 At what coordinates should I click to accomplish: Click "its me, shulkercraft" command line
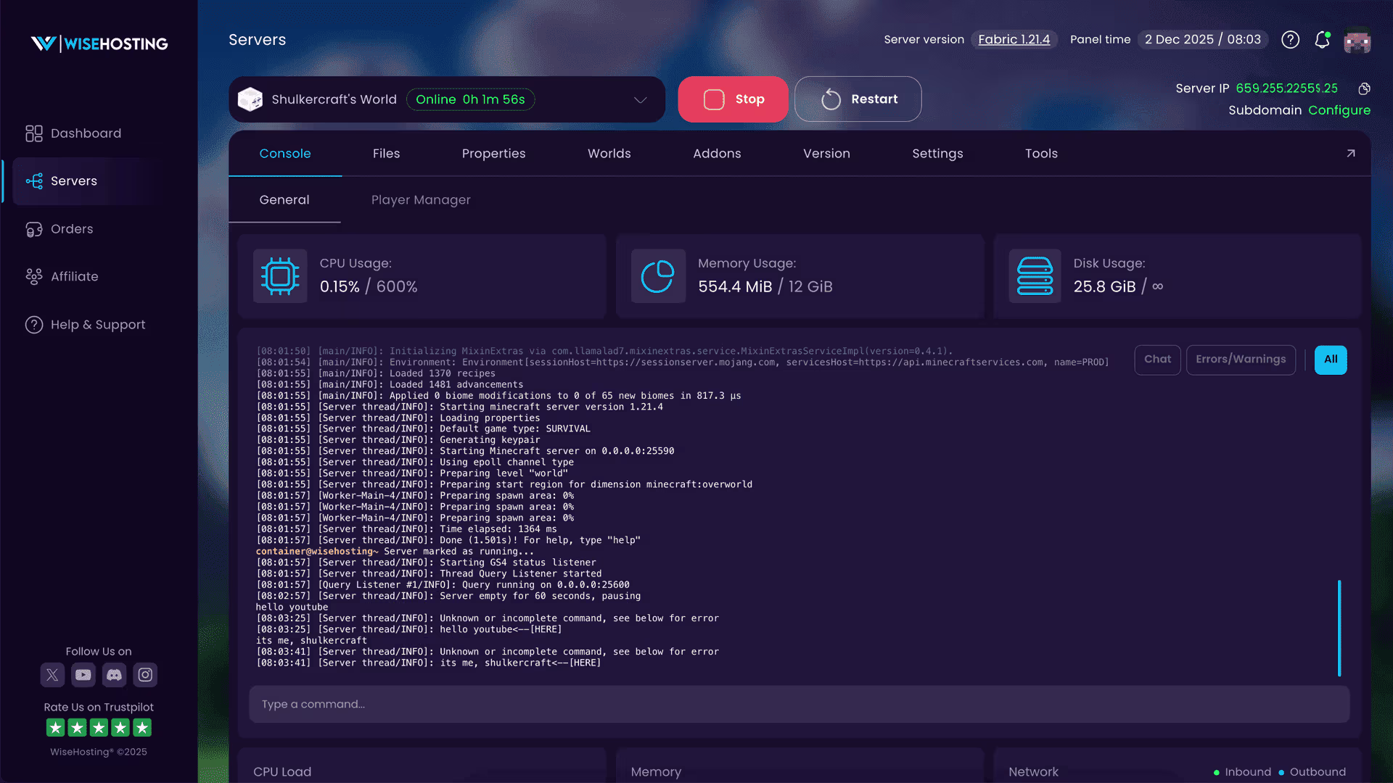[311, 641]
